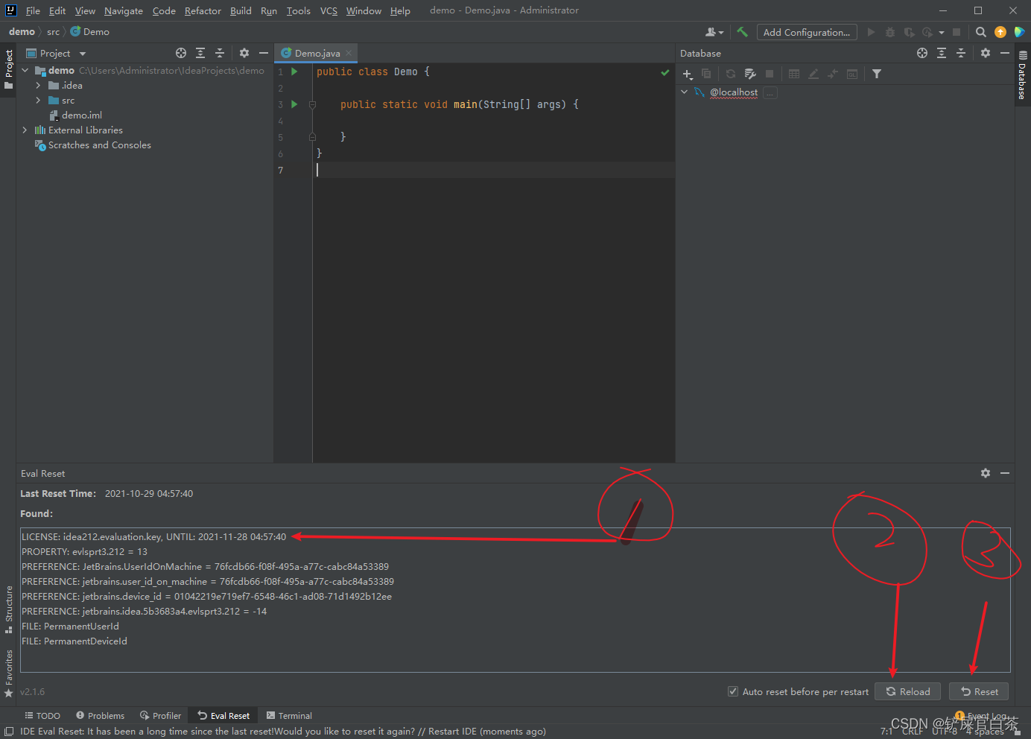Click the schemas '...' button beside @localhost
Screen dimensions: 1031x739
pyautogui.click(x=770, y=92)
